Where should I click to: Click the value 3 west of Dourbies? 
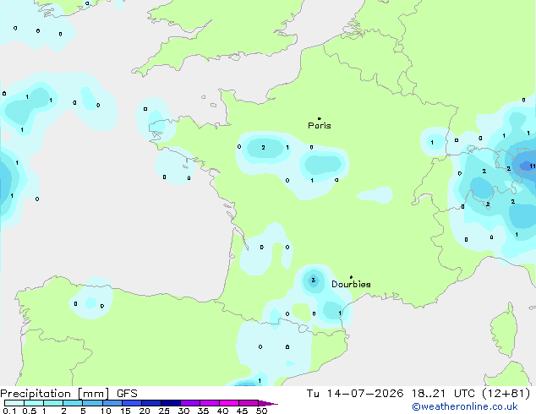click(313, 281)
